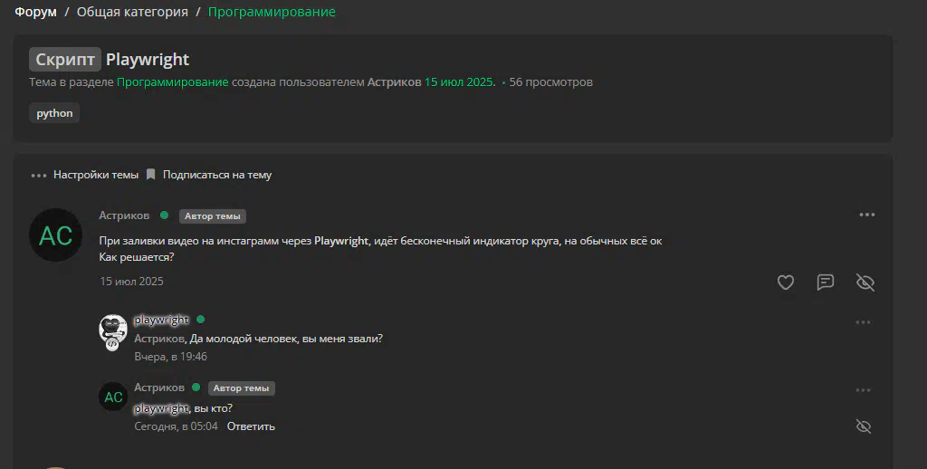Image resolution: width=927 pixels, height=469 pixels.
Task: Open the three-dots menu on Астриков's reply
Action: point(863,390)
